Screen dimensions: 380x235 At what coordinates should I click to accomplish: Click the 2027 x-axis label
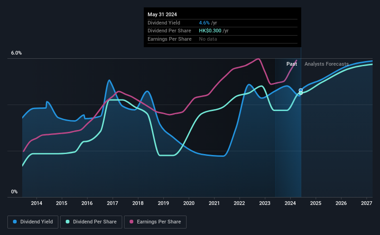[x=367, y=203]
